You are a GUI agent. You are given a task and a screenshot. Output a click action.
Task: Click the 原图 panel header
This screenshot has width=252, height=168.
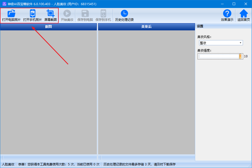pyautogui.click(x=48, y=26)
